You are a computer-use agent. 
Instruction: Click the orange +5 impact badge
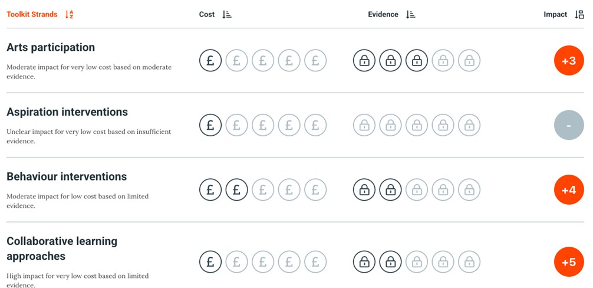coord(569,262)
